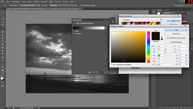Click OK in Farbwähler dialog
The image size is (193, 109).
(x=176, y=30)
